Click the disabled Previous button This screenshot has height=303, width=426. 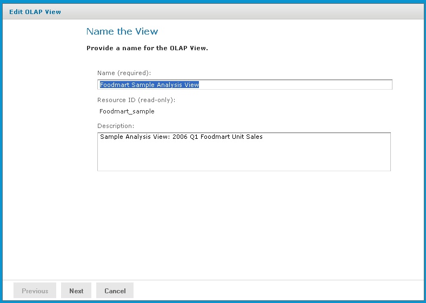[35, 291]
